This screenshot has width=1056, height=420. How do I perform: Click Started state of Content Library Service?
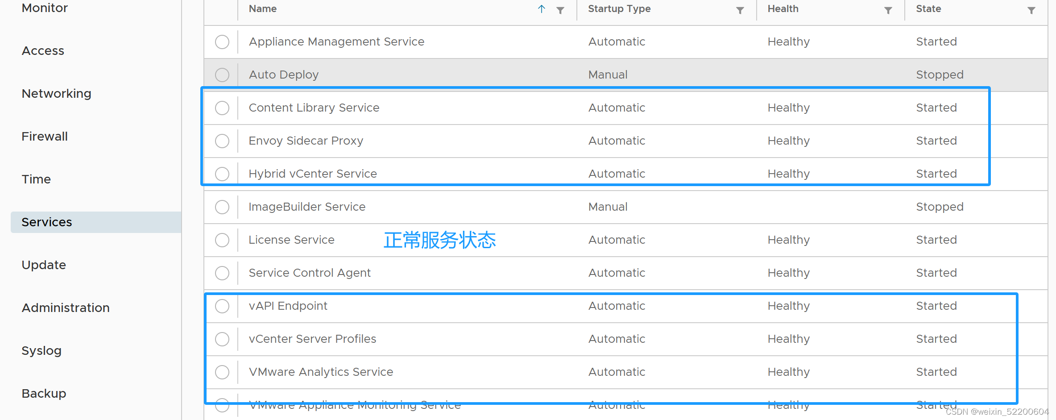(x=936, y=108)
